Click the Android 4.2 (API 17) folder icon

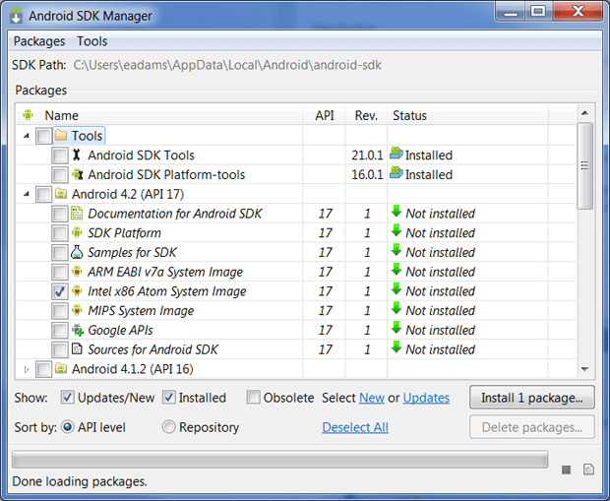click(x=61, y=194)
